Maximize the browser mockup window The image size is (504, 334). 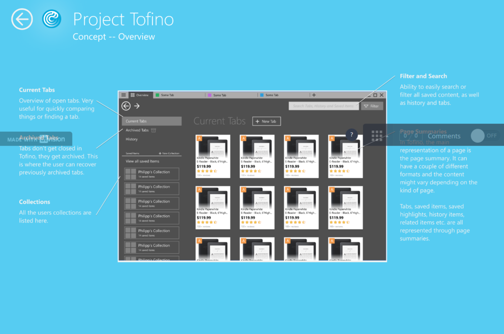coord(375,95)
